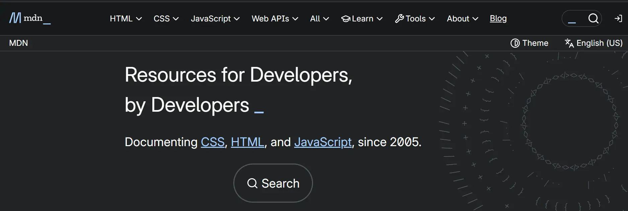Click the magnifier icon in header search
Image resolution: width=628 pixels, height=211 pixels.
[x=593, y=18]
